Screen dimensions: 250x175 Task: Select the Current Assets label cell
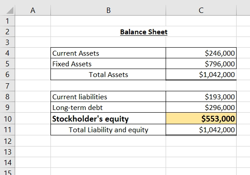(x=108, y=53)
